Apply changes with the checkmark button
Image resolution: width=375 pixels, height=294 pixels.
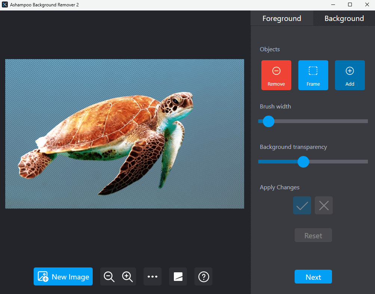302,205
